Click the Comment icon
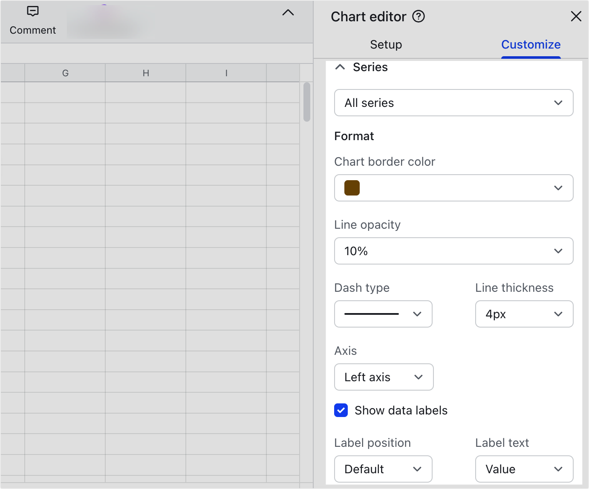This screenshot has height=489, width=589. (x=32, y=12)
